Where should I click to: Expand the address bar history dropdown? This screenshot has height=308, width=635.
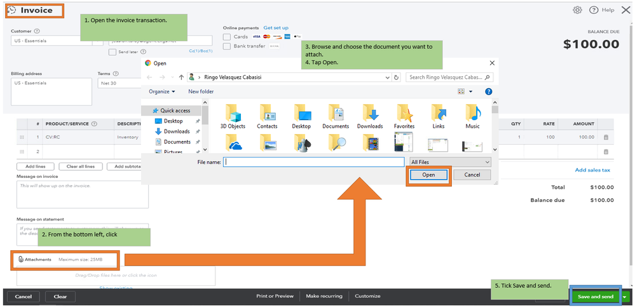[x=388, y=77]
